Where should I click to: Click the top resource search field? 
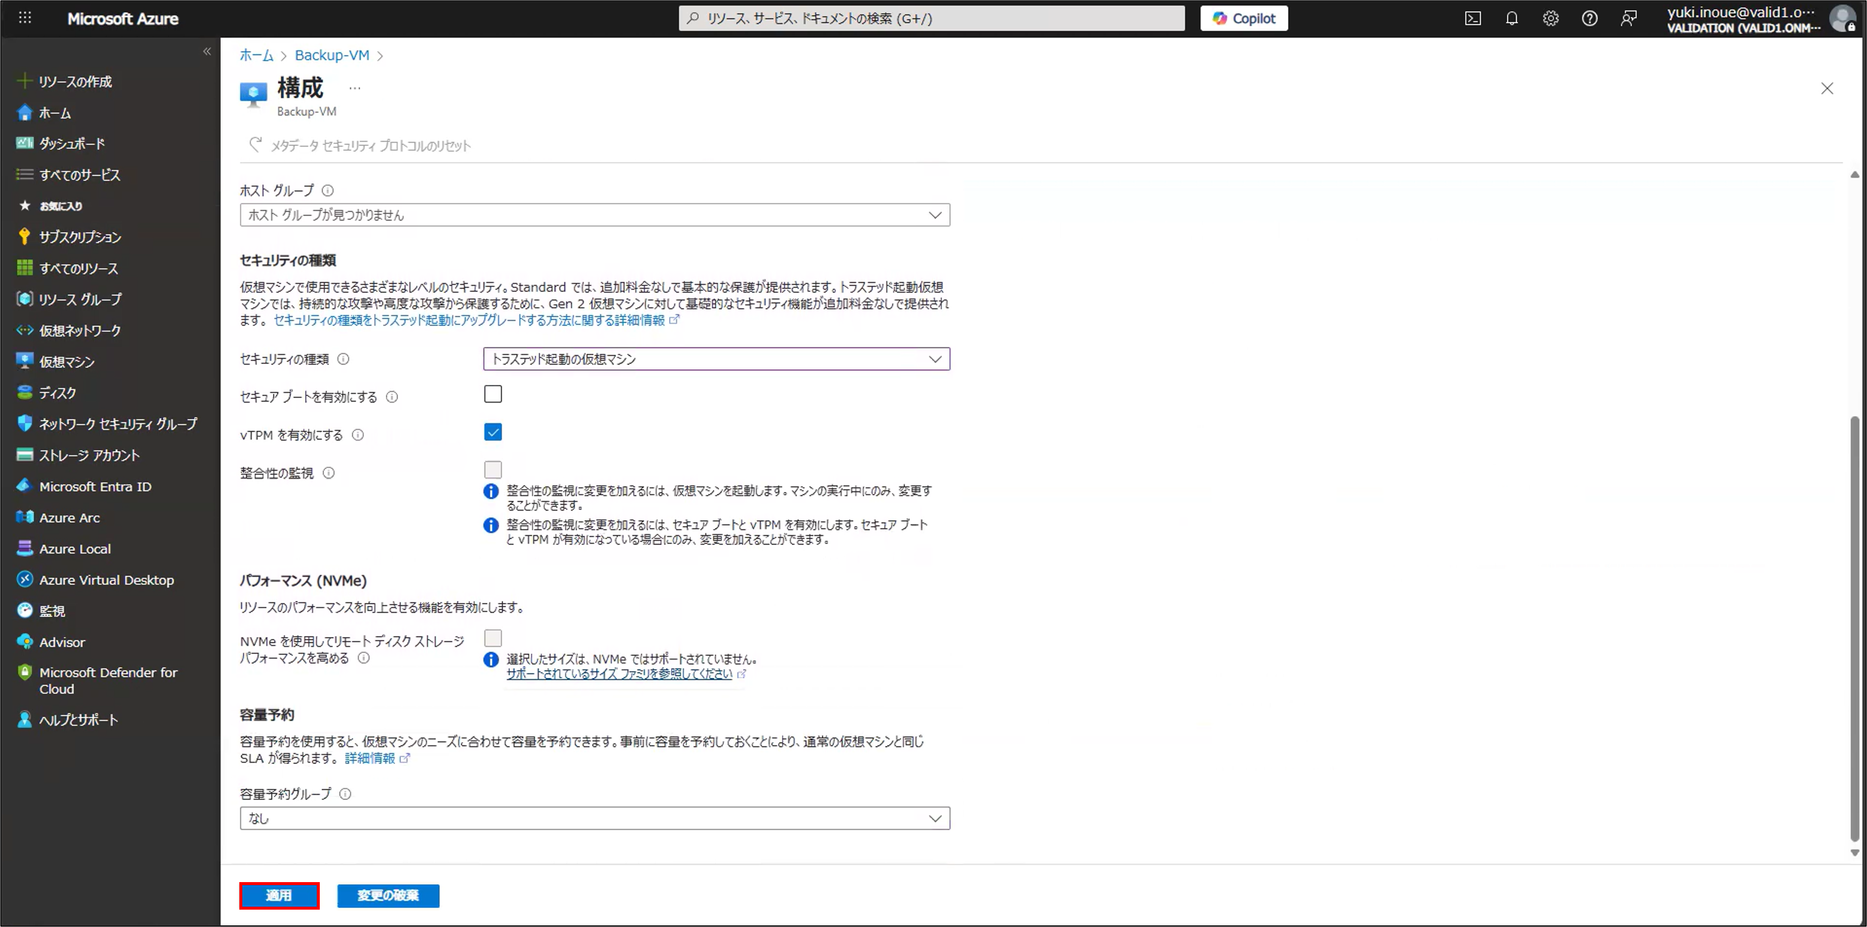point(931,19)
